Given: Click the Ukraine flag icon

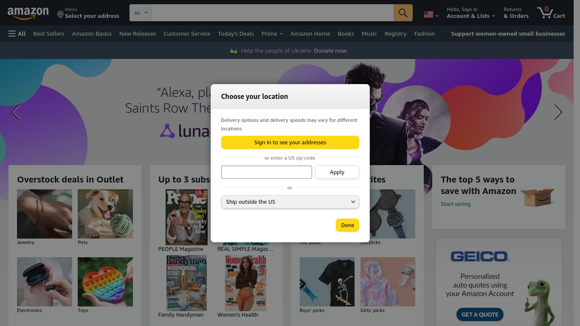Looking at the screenshot, I should (x=234, y=51).
